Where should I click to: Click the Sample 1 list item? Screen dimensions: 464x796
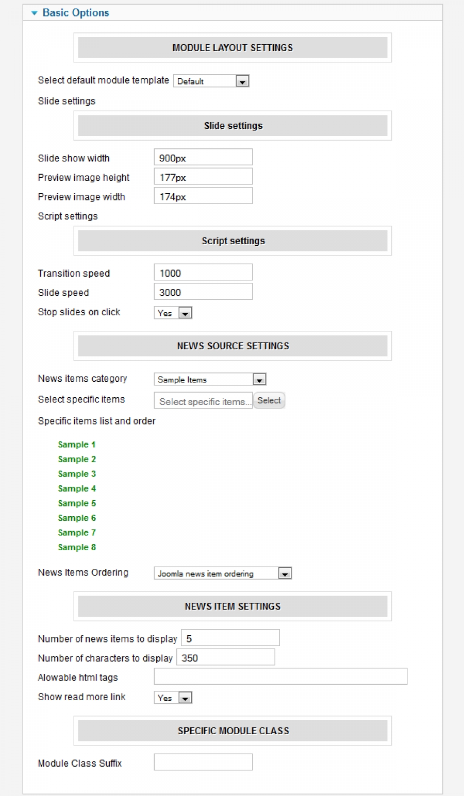click(77, 445)
